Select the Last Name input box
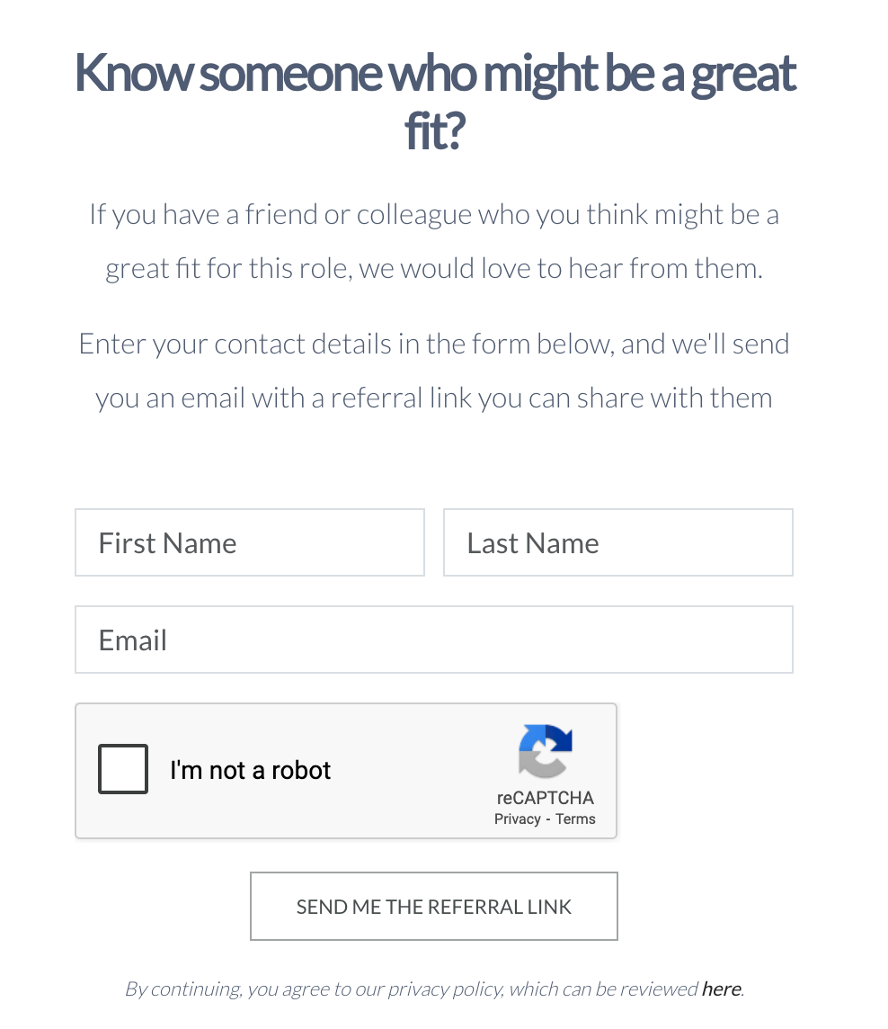 click(x=617, y=542)
